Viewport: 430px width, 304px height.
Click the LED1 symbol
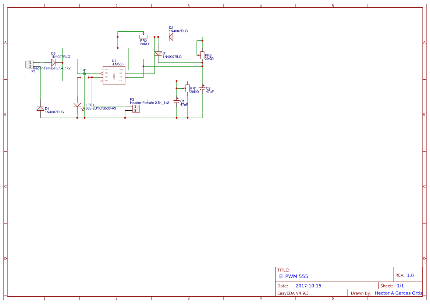pyautogui.click(x=77, y=105)
